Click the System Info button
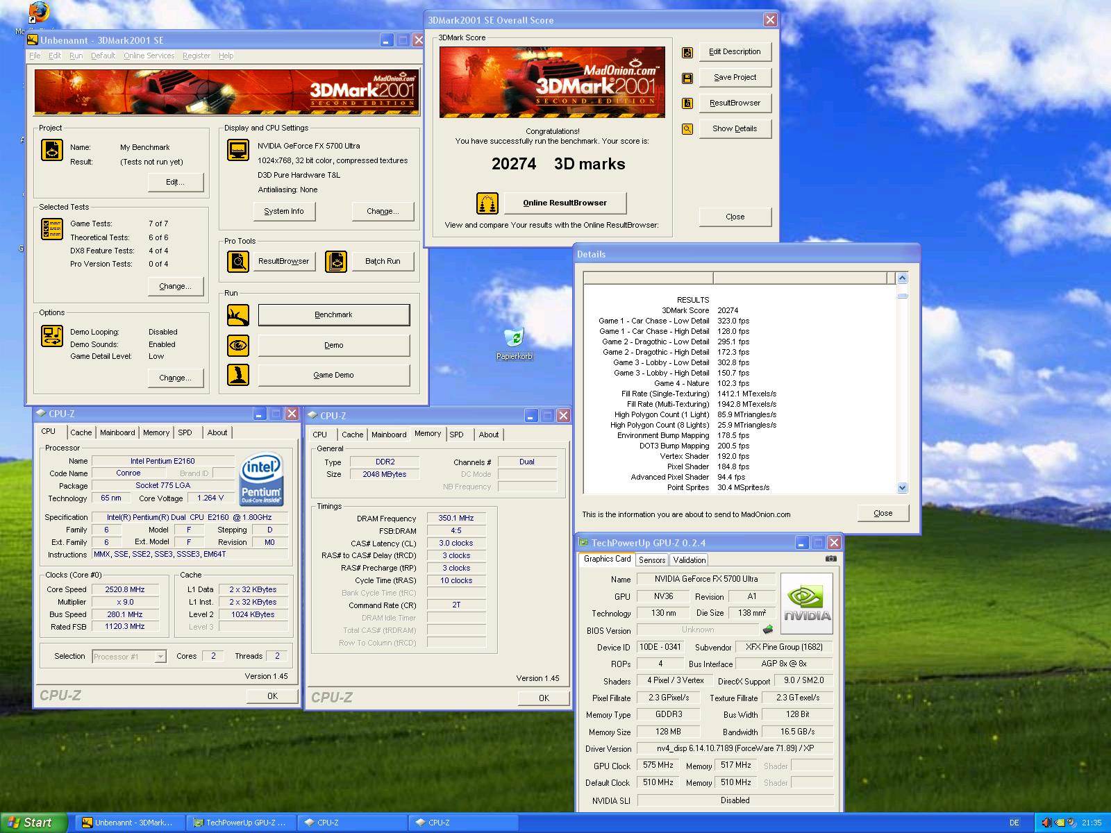The width and height of the screenshot is (1111, 833). [283, 211]
